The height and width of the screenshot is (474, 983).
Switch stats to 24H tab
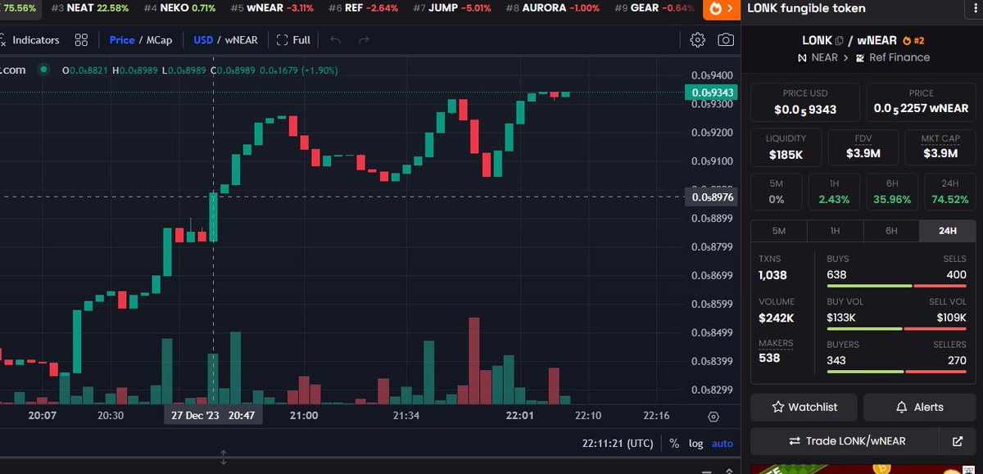948,231
